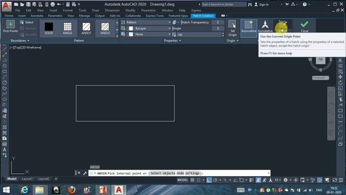
Task: Open the background color None dropdown
Action: click(x=148, y=34)
